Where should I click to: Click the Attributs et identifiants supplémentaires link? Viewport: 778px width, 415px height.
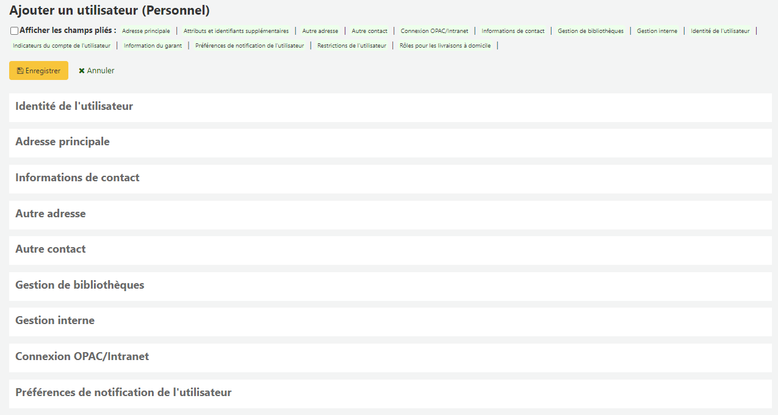(236, 31)
